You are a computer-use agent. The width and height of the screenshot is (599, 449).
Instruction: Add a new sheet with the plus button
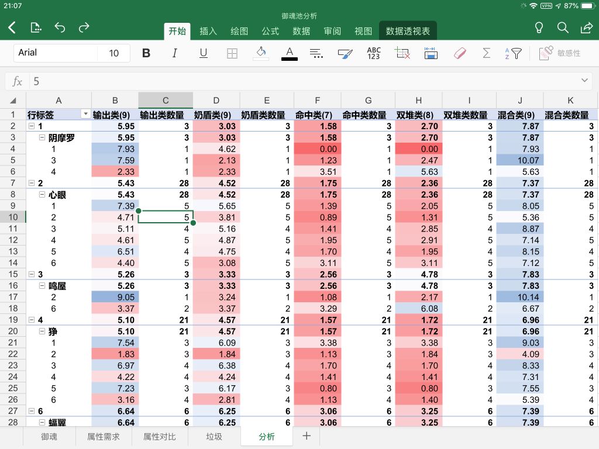pyautogui.click(x=306, y=436)
